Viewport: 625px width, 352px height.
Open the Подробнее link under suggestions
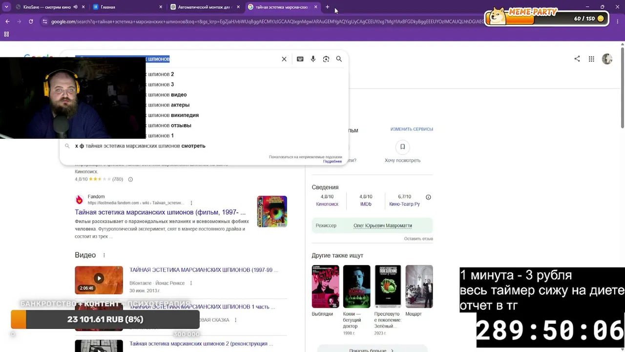pyautogui.click(x=333, y=161)
